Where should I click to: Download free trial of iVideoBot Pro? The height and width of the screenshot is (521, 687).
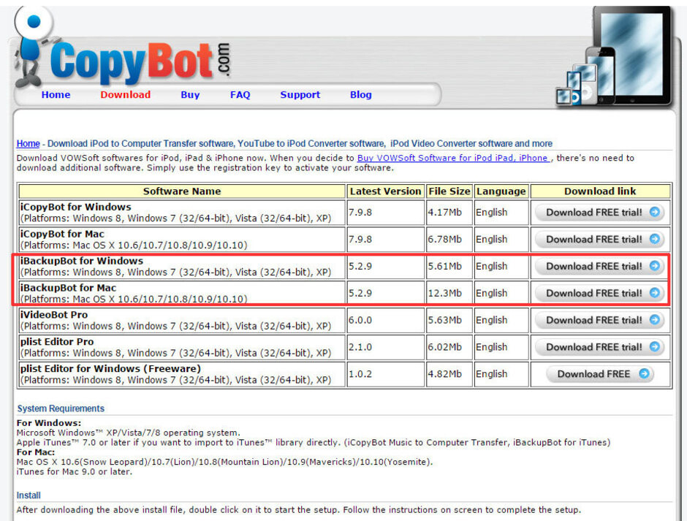600,320
